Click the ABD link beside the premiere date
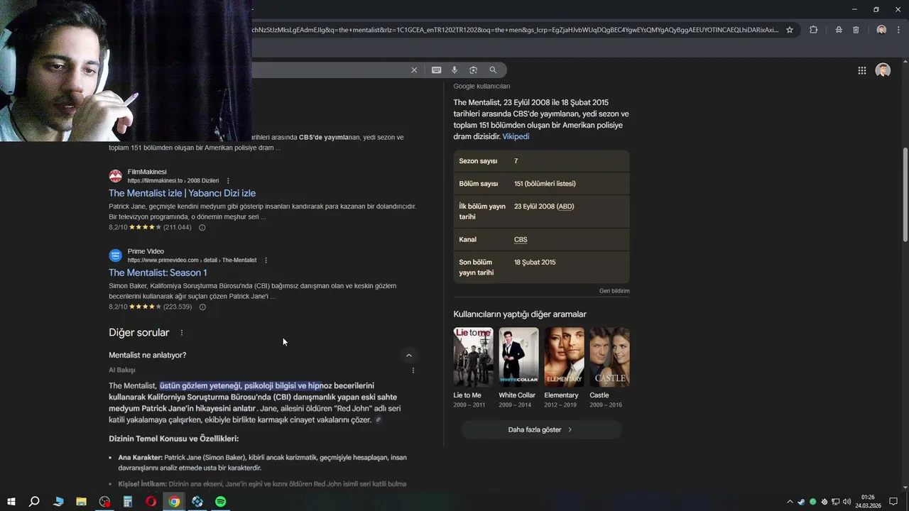This screenshot has width=909, height=511. point(565,207)
